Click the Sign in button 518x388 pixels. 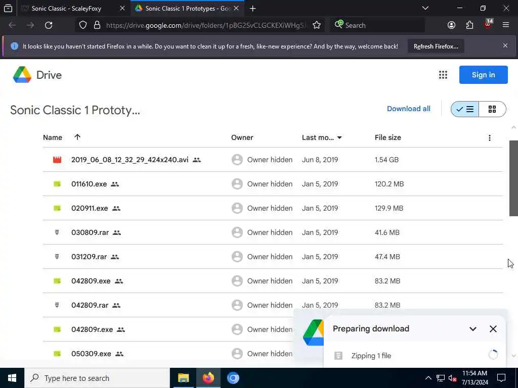pyautogui.click(x=483, y=75)
